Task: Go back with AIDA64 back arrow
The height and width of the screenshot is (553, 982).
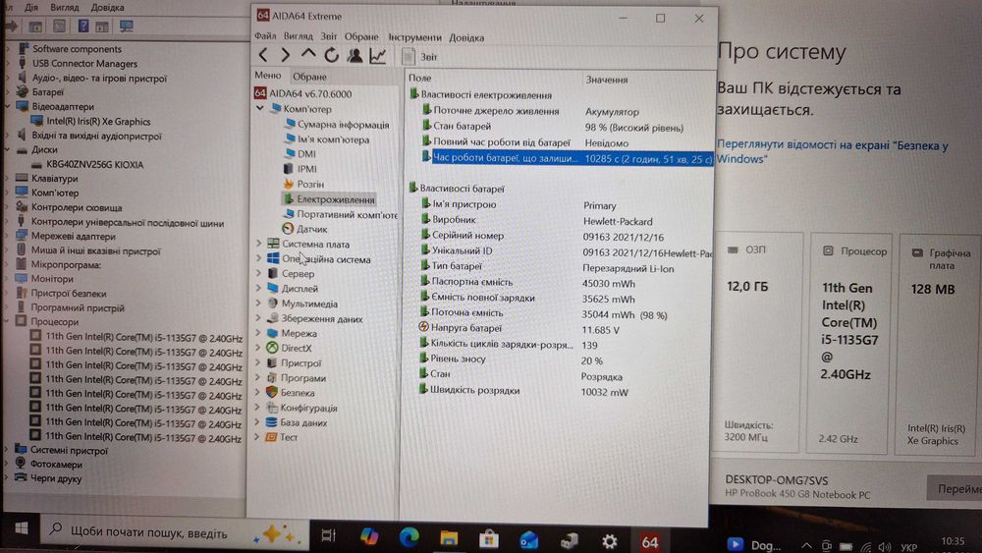Action: tap(263, 55)
